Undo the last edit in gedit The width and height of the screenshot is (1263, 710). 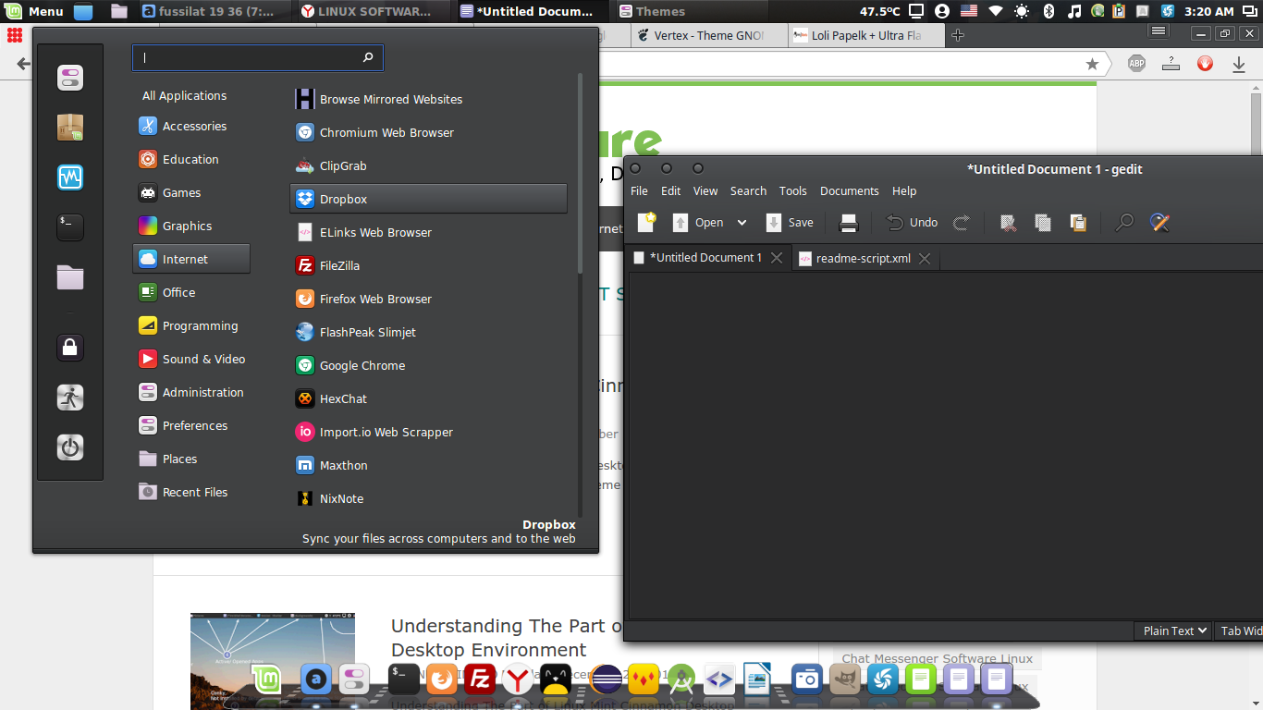(x=913, y=222)
